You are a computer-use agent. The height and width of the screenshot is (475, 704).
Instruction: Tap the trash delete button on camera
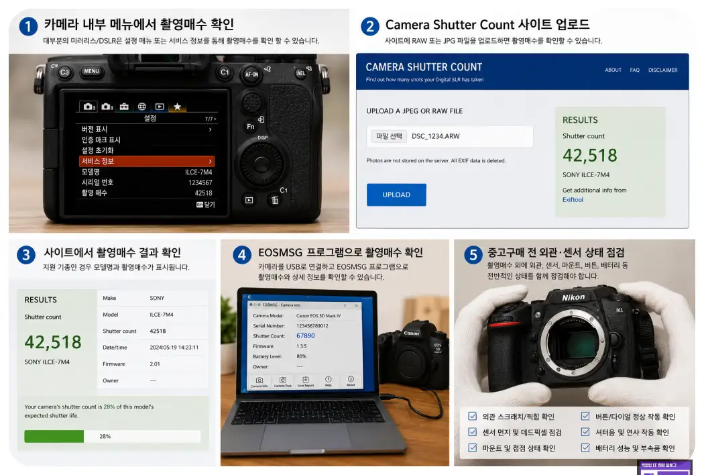pyautogui.click(x=275, y=200)
